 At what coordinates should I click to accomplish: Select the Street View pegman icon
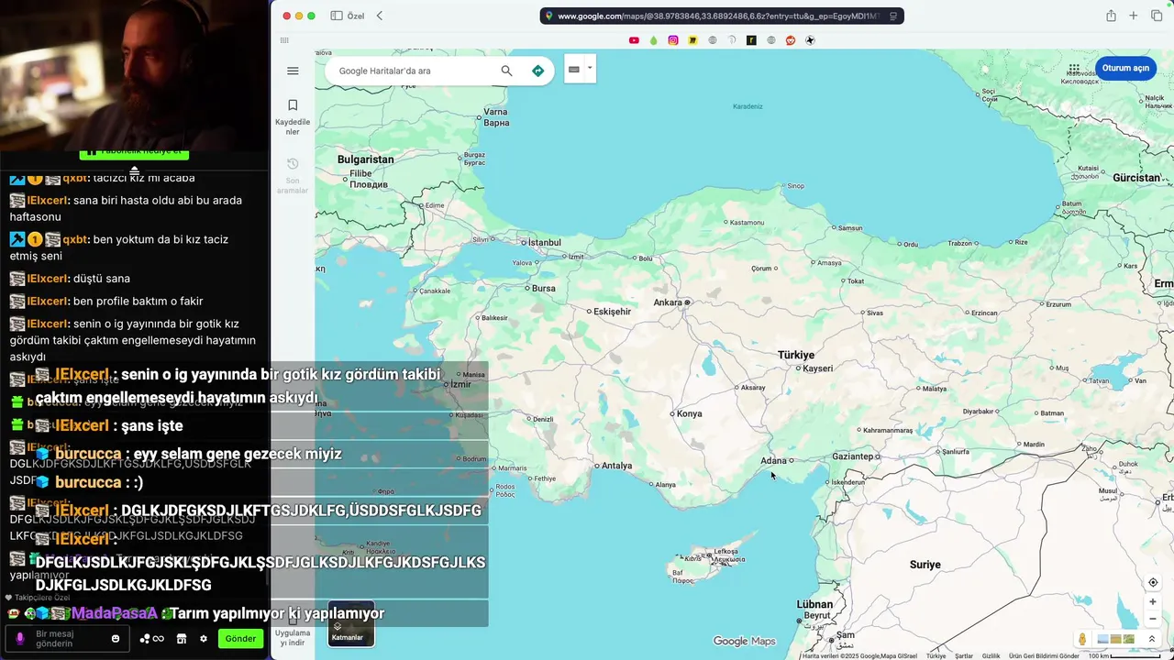(1082, 639)
